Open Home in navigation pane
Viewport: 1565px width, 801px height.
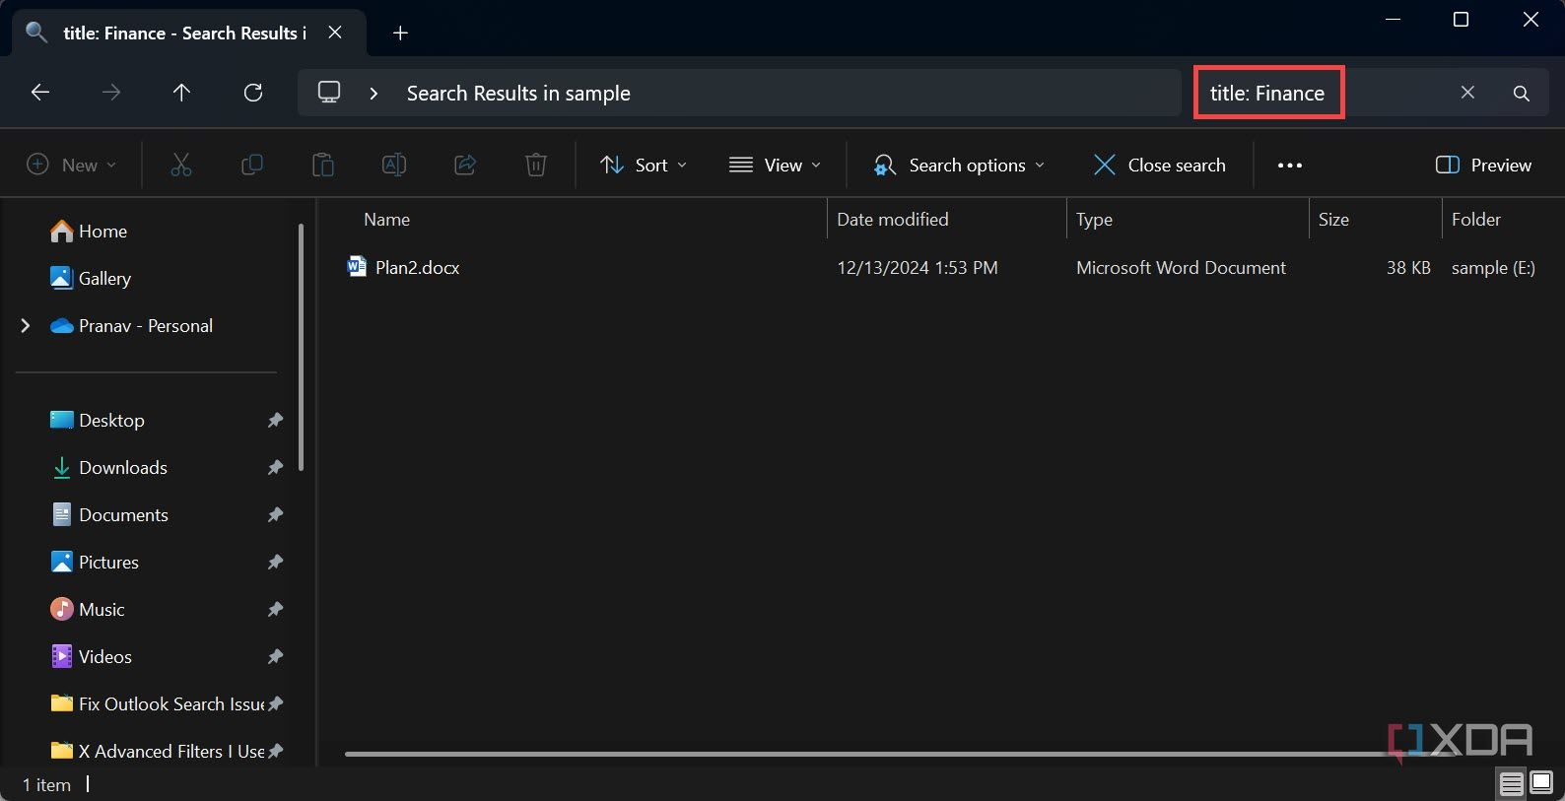click(x=89, y=231)
